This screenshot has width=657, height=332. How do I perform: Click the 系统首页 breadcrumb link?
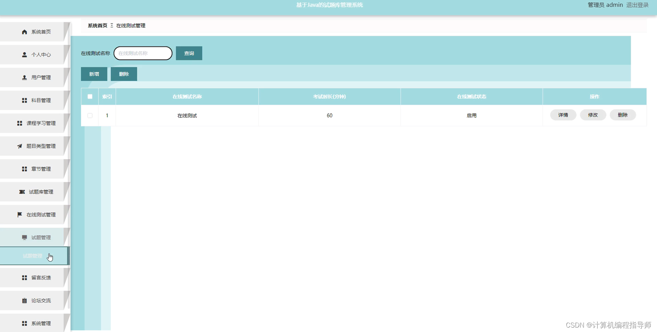point(97,25)
